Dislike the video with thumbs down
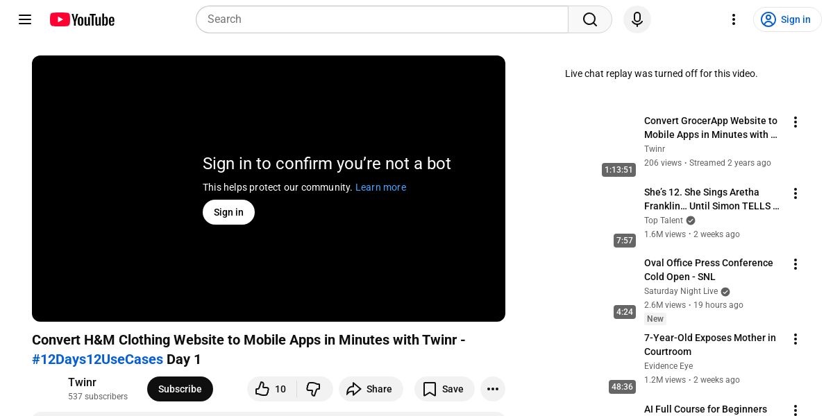 coord(314,389)
